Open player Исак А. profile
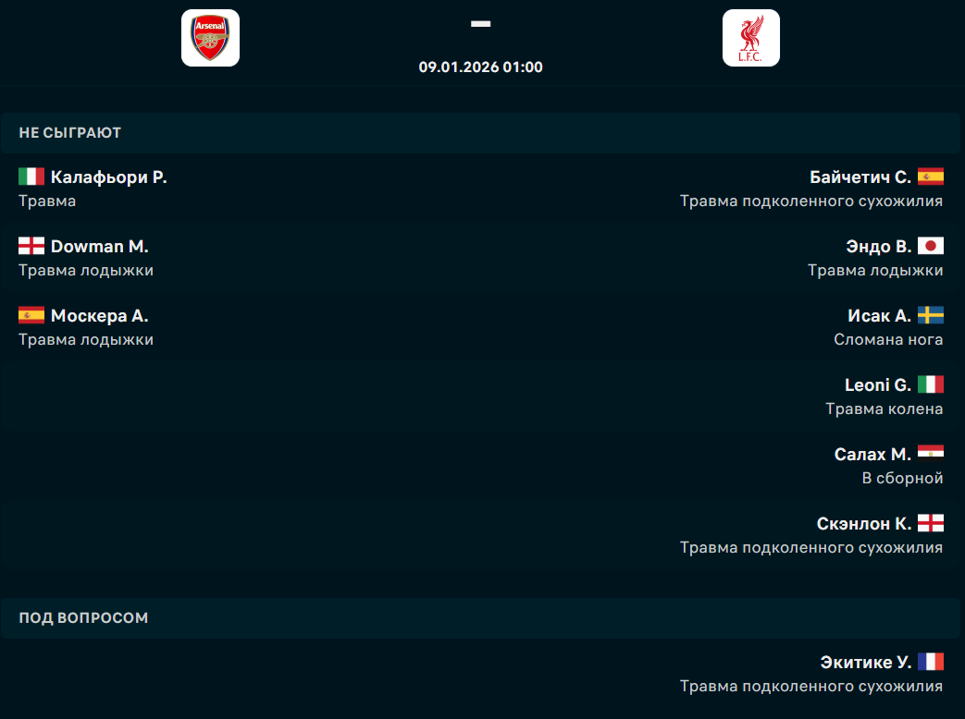 tap(879, 316)
